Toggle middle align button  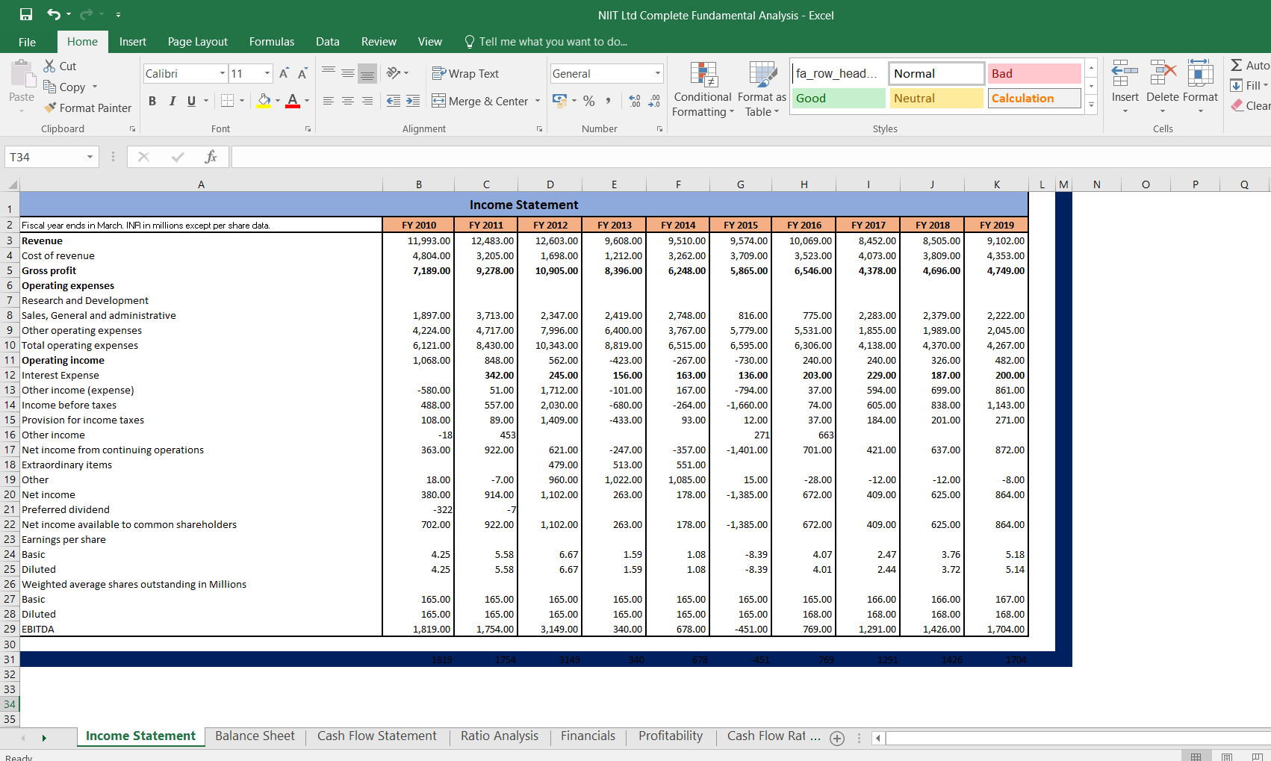(348, 72)
